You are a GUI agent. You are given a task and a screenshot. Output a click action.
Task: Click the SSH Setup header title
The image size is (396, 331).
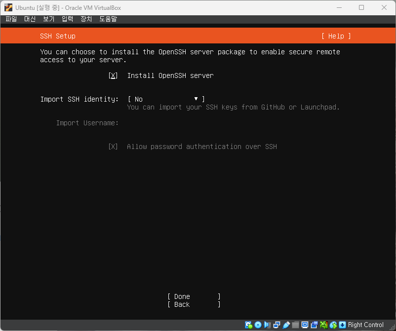click(x=58, y=36)
